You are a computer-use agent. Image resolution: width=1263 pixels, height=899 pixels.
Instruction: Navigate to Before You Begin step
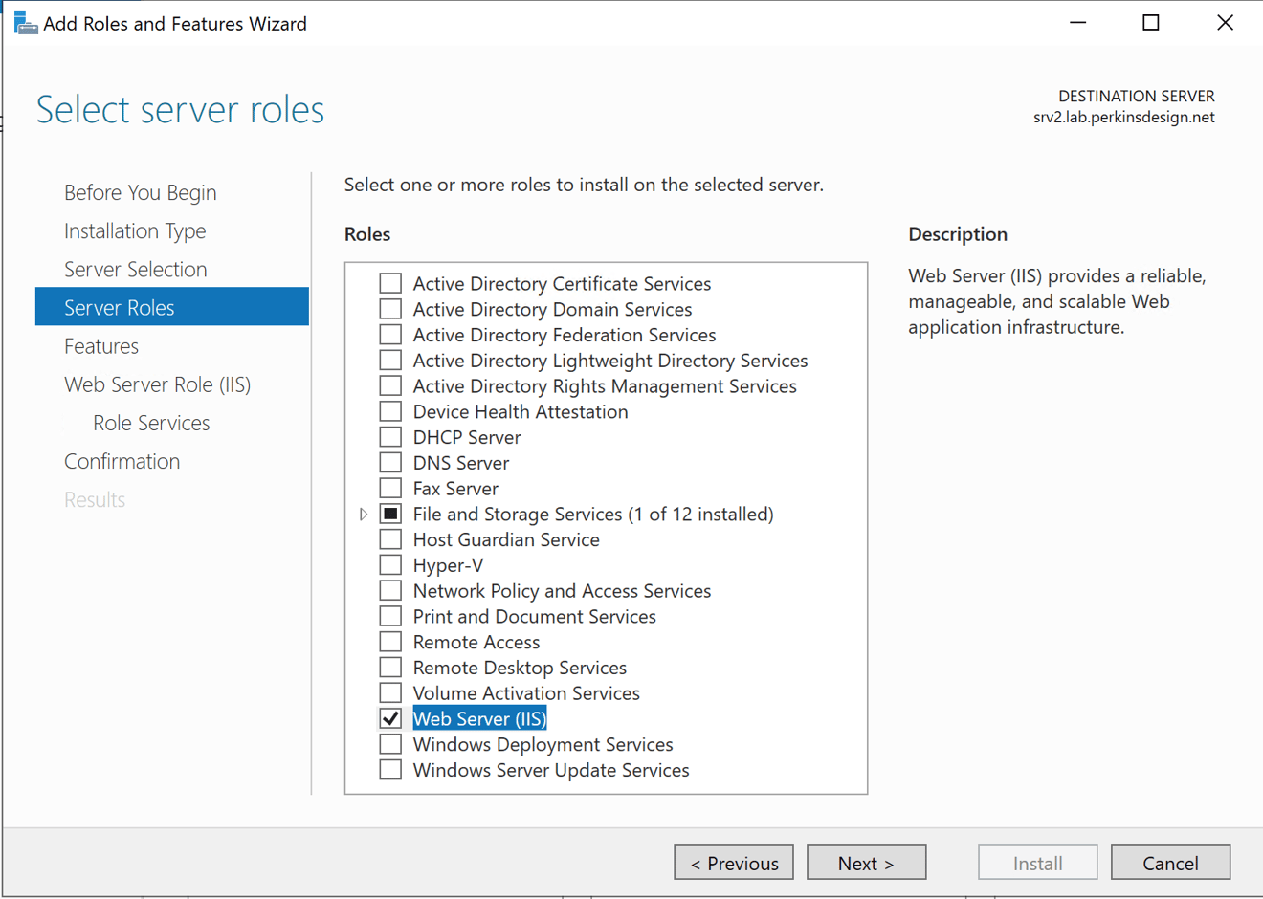pyautogui.click(x=140, y=192)
